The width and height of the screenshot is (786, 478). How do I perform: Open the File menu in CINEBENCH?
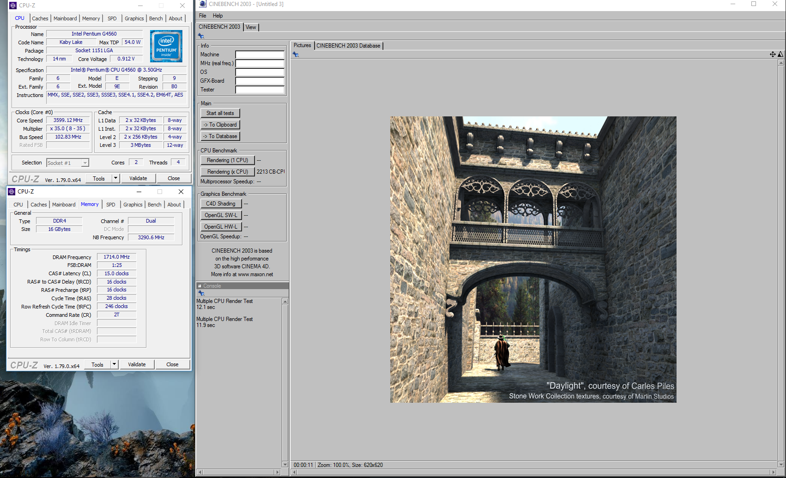202,16
